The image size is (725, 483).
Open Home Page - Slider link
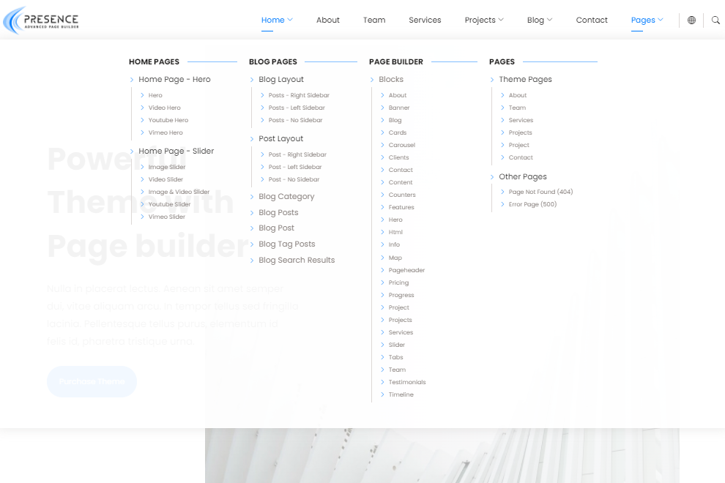pos(176,151)
